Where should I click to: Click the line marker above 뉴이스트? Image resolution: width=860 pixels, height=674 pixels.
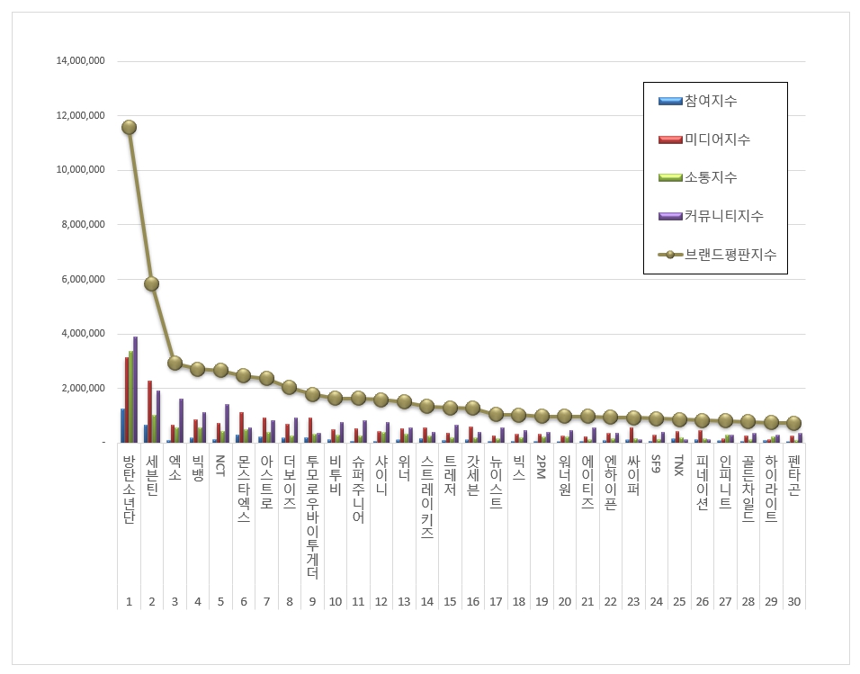coord(496,414)
